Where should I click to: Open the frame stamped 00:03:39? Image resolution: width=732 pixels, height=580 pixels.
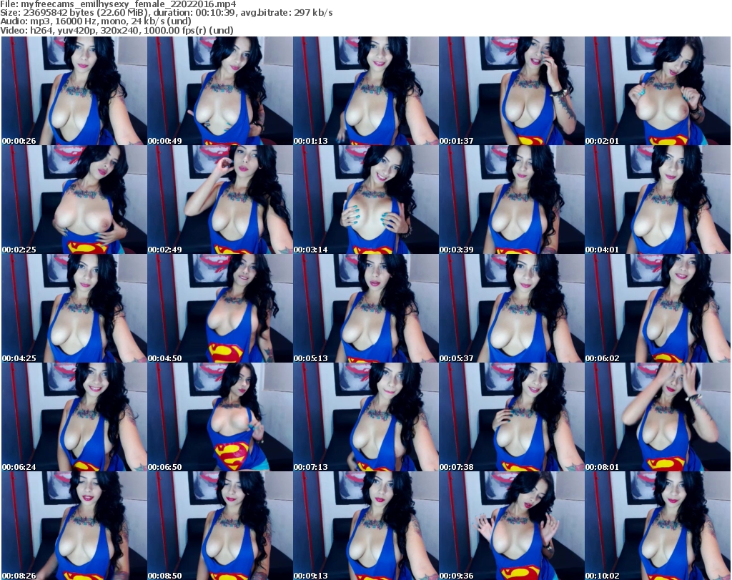pos(512,200)
